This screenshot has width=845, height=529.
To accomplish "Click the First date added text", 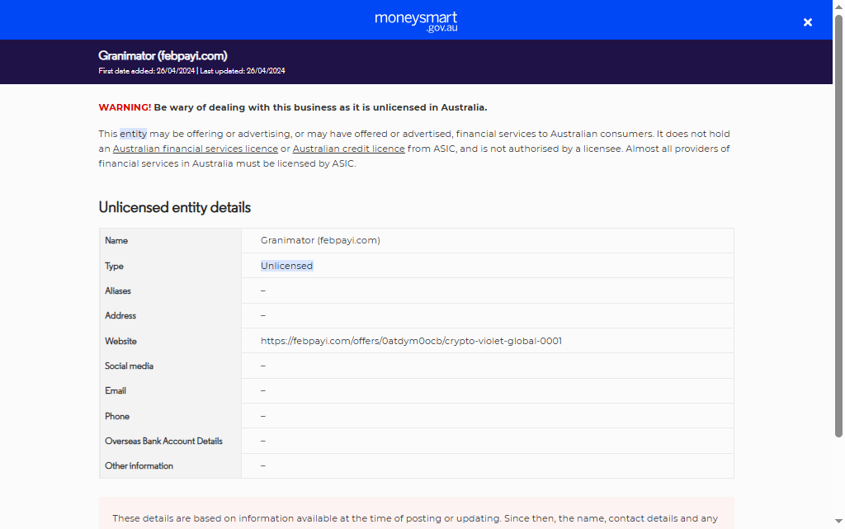I will pos(146,71).
